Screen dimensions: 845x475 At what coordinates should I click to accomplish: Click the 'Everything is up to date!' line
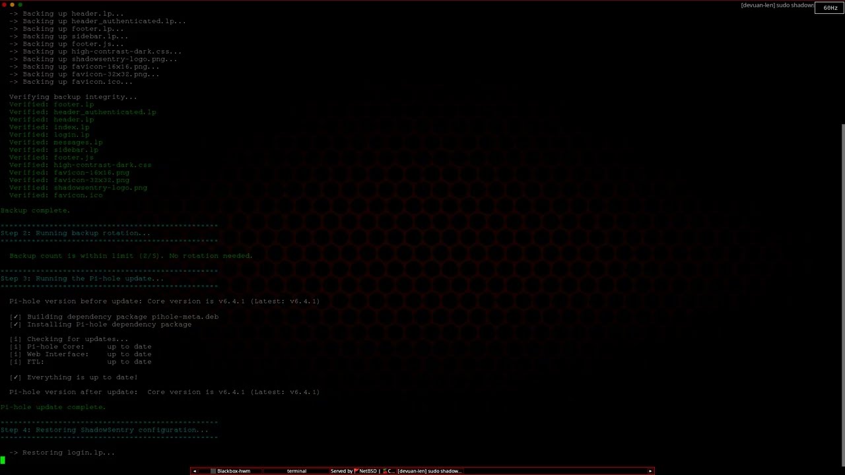click(x=73, y=377)
